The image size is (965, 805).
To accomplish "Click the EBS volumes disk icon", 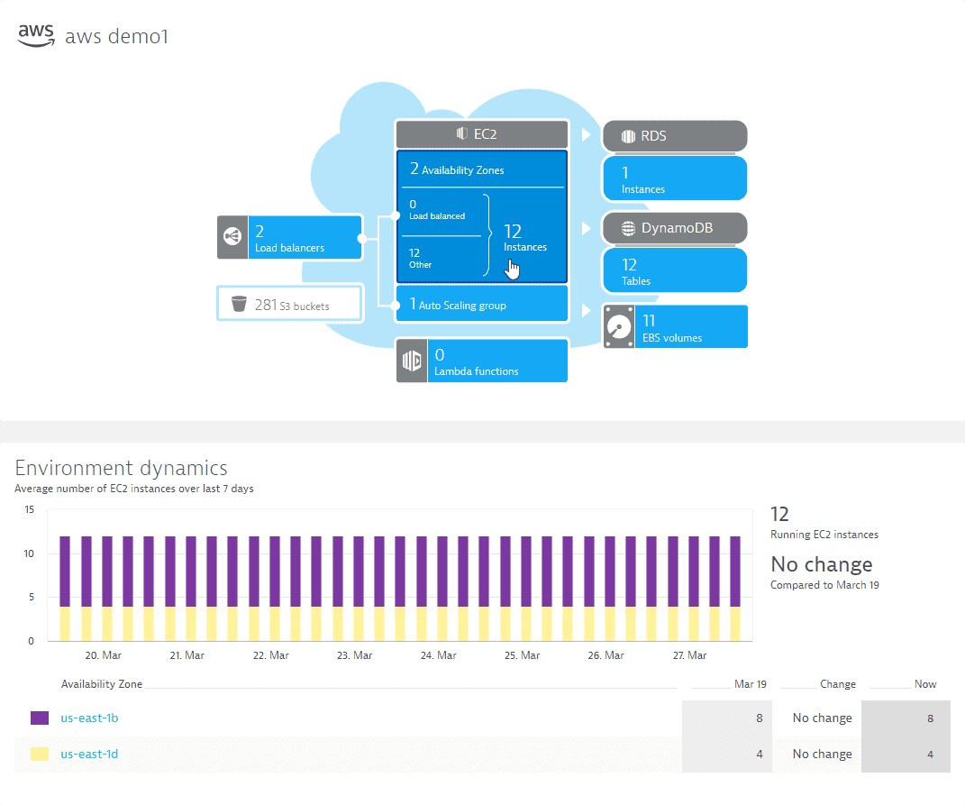I will pos(618,327).
